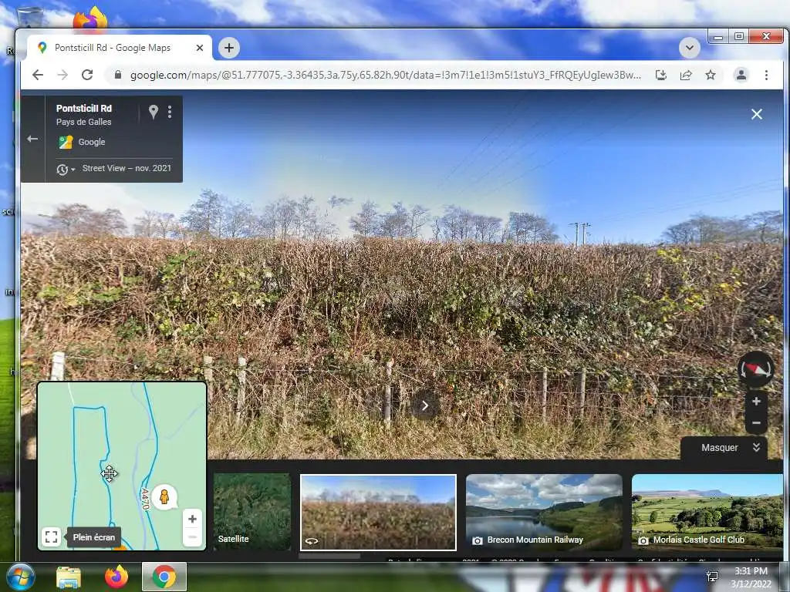Click the thumbnail strip scrollbar
This screenshot has height=592, width=790.
pos(329,557)
